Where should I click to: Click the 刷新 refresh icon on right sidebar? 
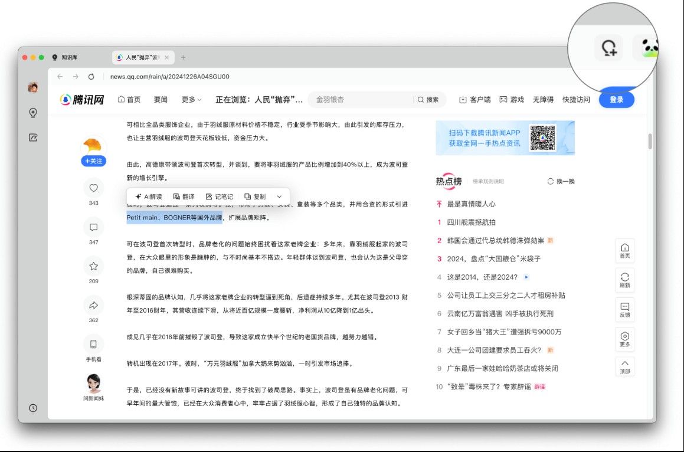[x=624, y=280]
